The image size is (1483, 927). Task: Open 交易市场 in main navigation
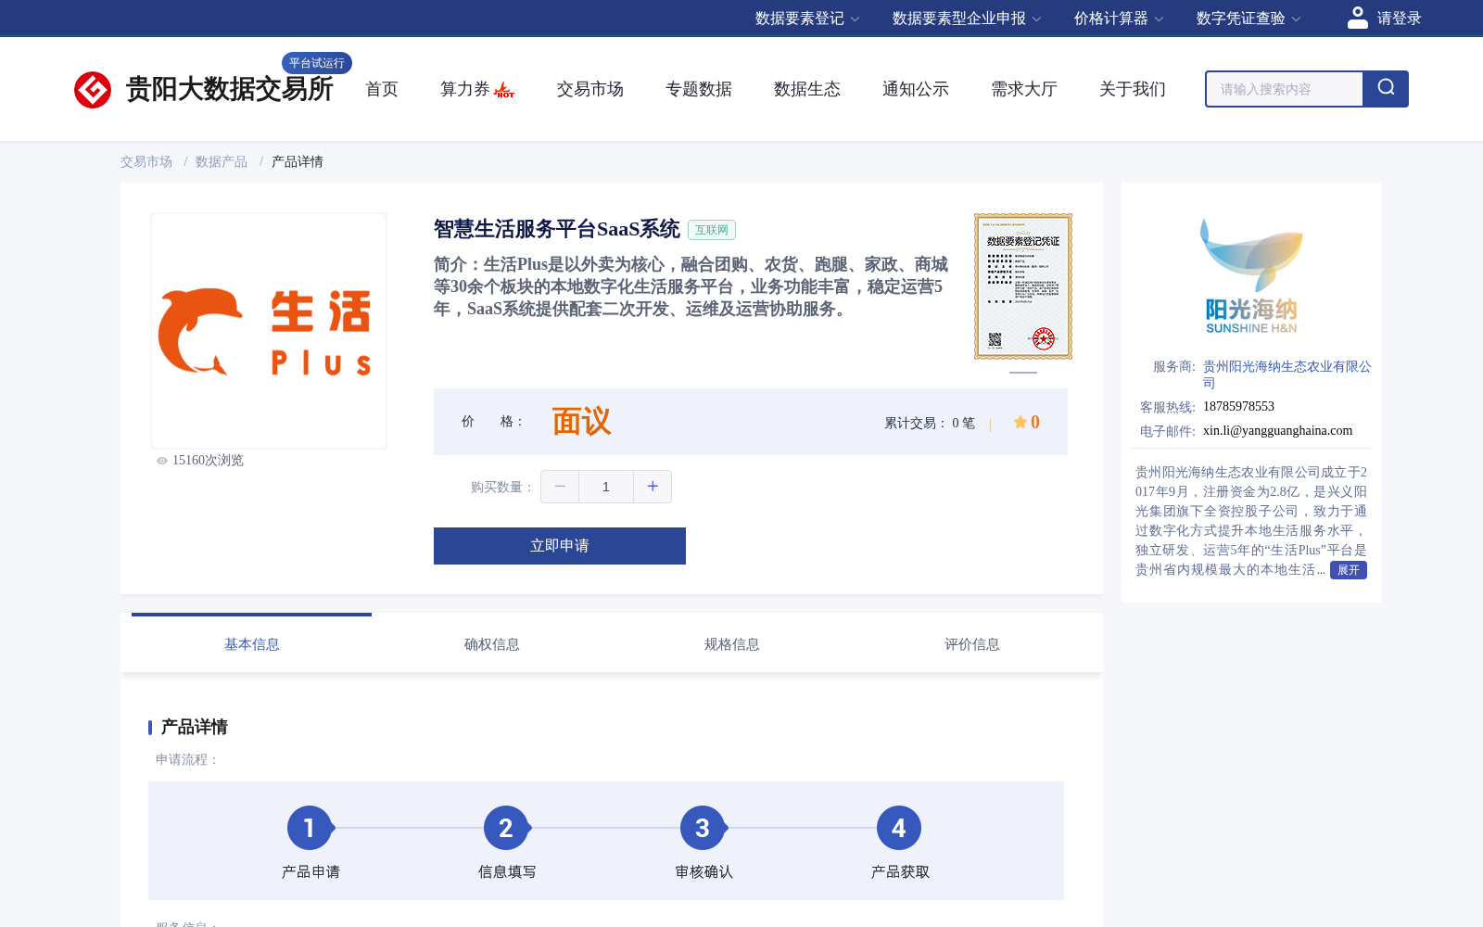click(590, 89)
